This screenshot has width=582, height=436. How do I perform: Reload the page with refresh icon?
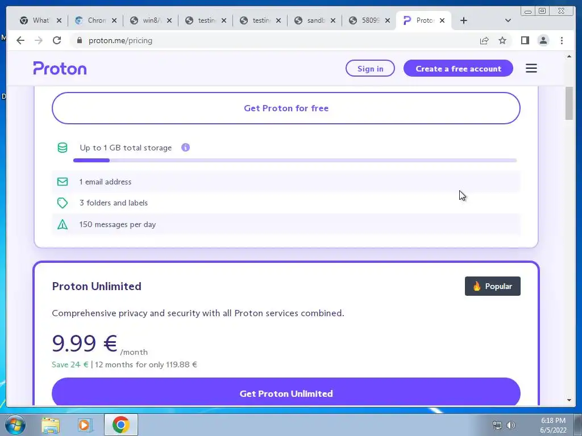pyautogui.click(x=57, y=40)
